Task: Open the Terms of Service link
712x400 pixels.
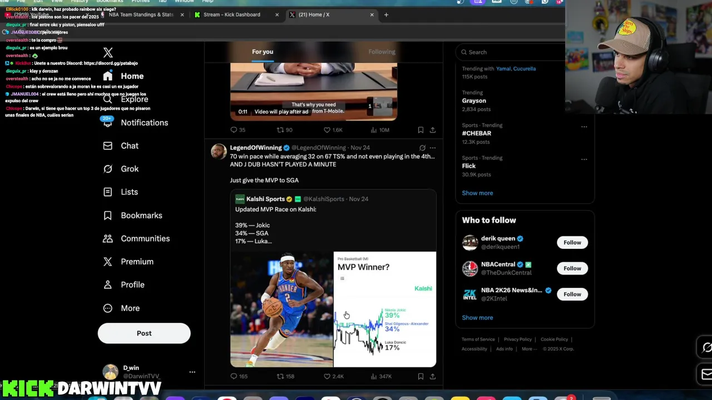Action: [x=478, y=339]
